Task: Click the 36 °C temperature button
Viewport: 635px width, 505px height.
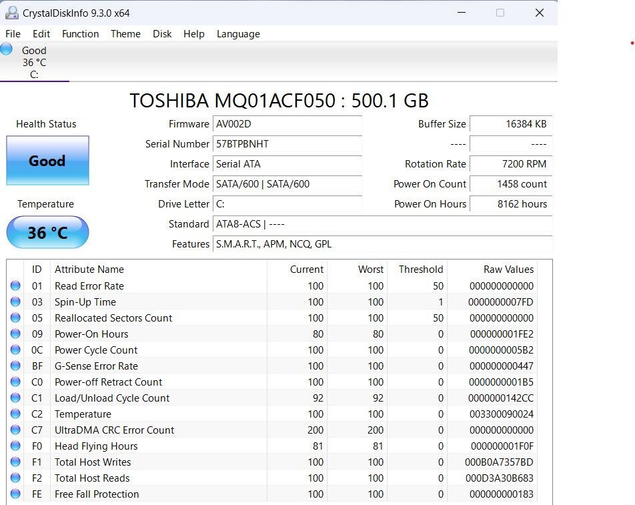Action: (x=47, y=232)
